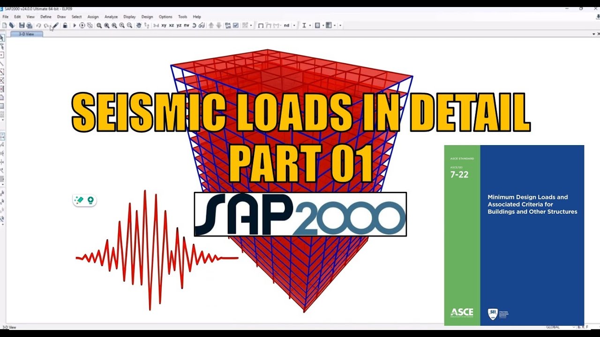Open the View menu
The height and width of the screenshot is (337, 600).
(x=30, y=17)
